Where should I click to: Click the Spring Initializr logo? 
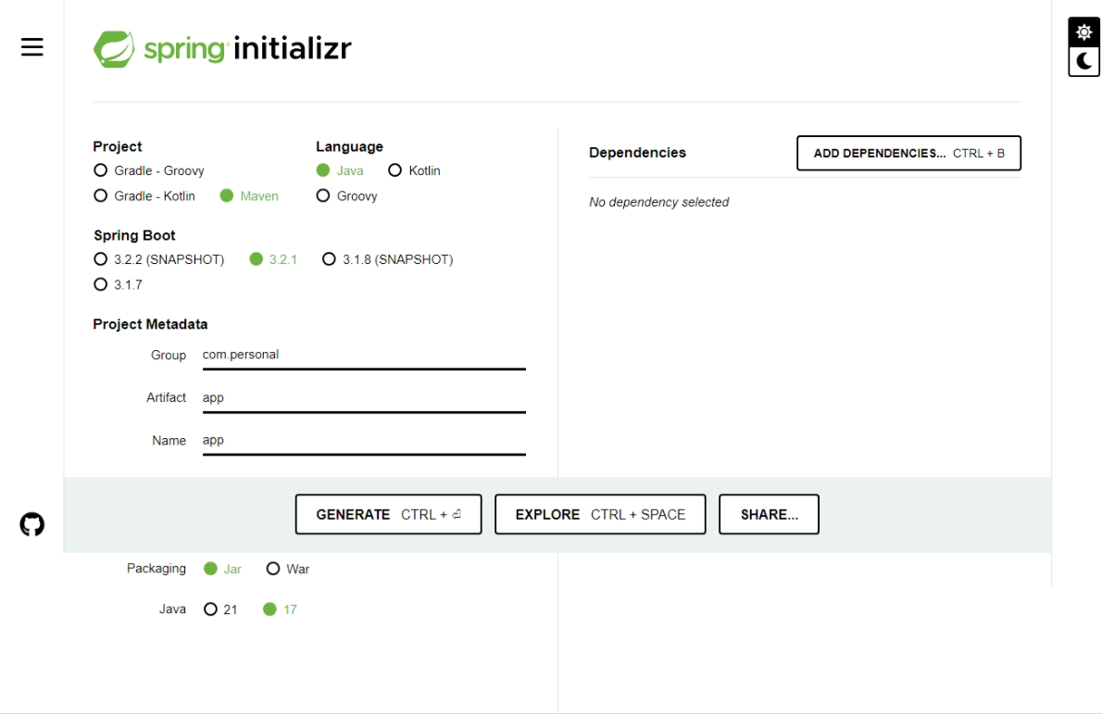tap(222, 48)
